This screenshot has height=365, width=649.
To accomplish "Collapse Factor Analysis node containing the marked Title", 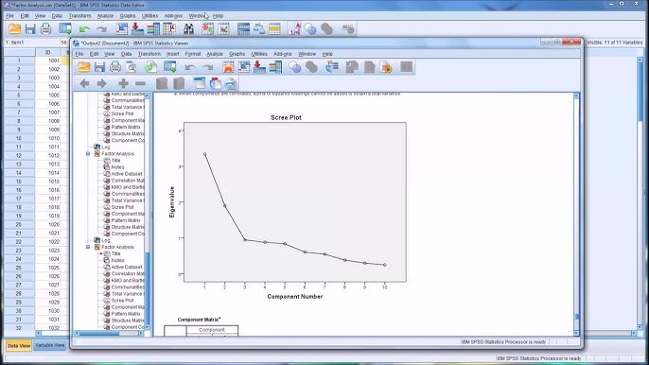I will coord(88,247).
